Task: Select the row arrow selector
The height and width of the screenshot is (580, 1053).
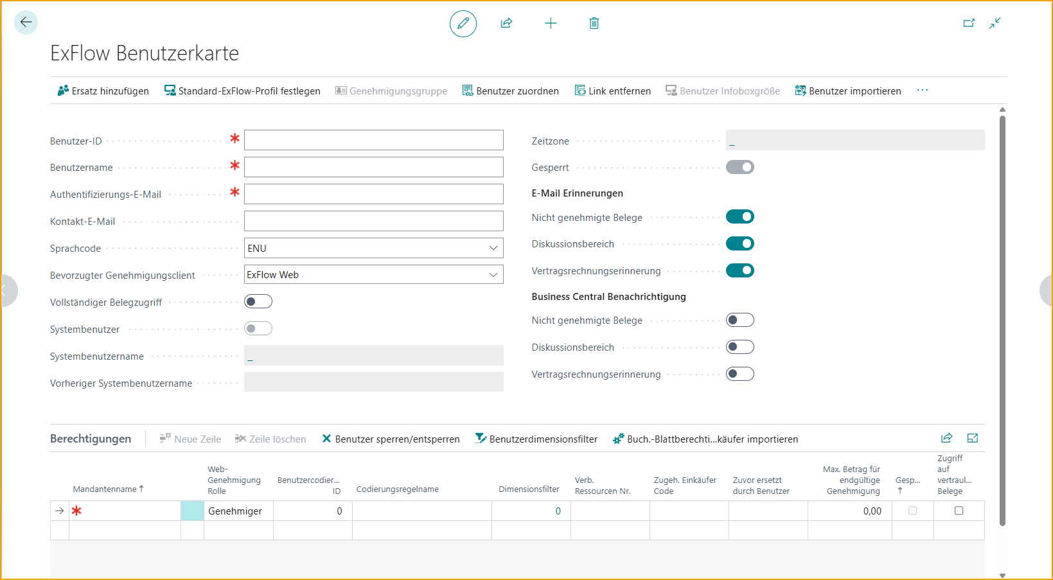Action: click(59, 511)
